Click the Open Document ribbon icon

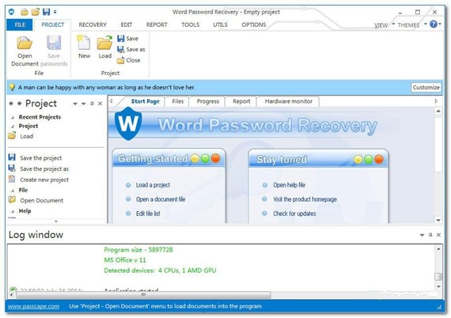point(25,44)
